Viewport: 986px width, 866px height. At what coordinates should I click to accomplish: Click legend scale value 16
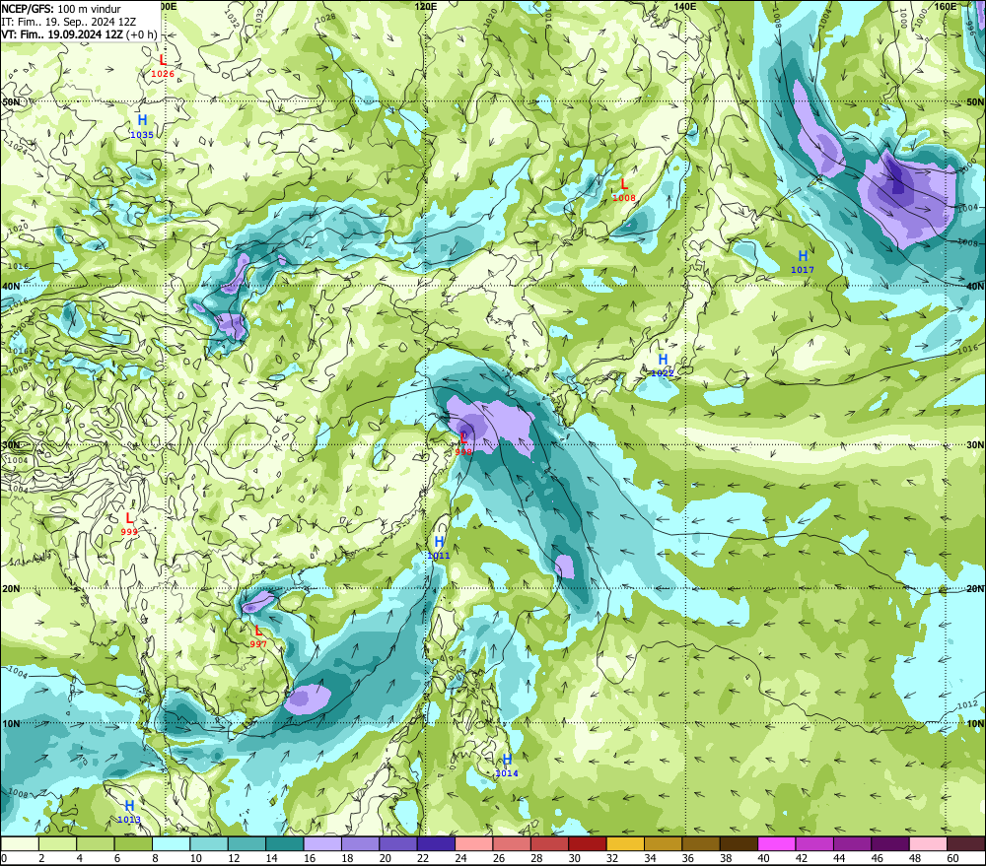pyautogui.click(x=310, y=858)
